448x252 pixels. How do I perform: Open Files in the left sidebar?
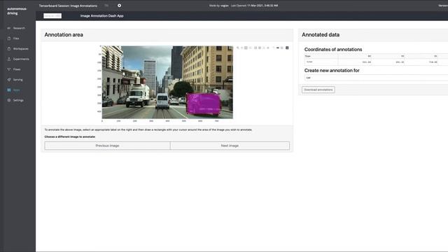coord(13,38)
